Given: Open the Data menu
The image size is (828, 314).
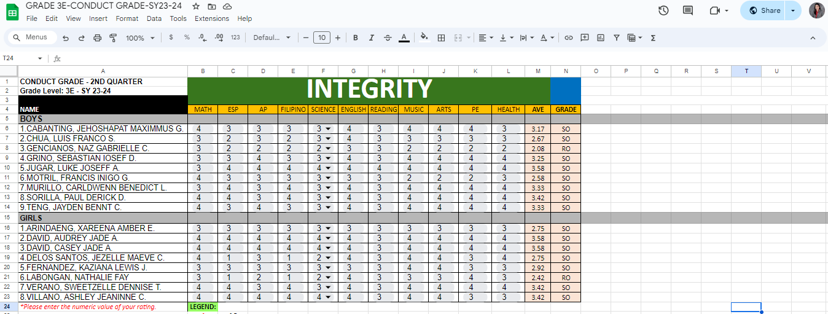Looking at the screenshot, I should (154, 18).
